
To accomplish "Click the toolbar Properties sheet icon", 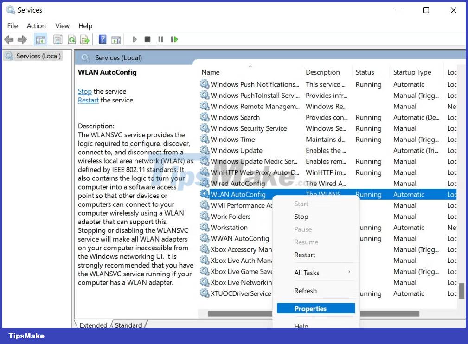I will [x=58, y=39].
